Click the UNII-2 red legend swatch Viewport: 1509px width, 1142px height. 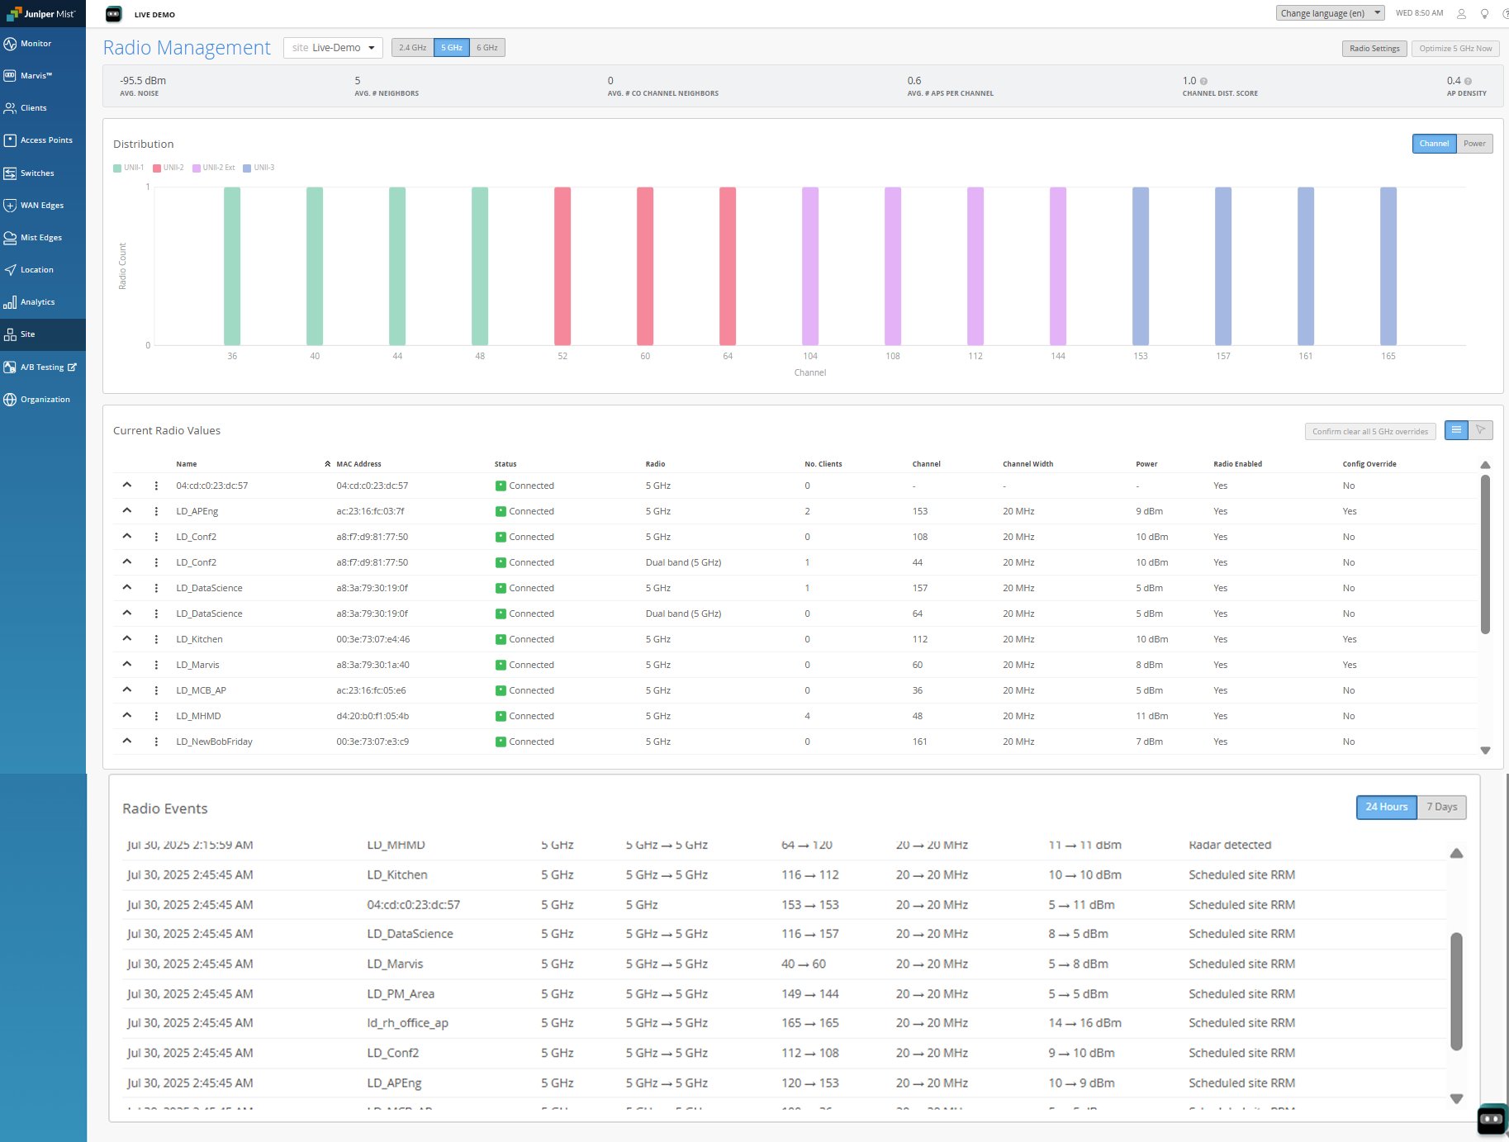[x=157, y=168]
